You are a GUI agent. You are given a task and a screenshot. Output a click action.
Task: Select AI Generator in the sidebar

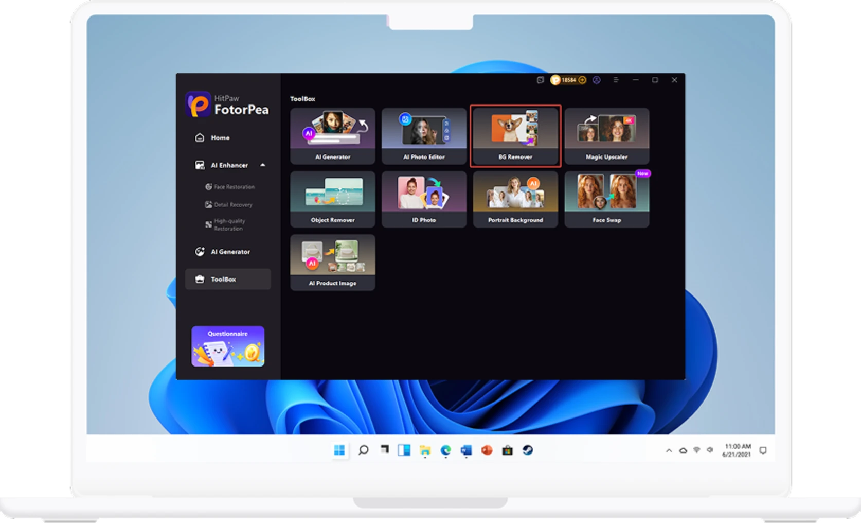pyautogui.click(x=230, y=252)
